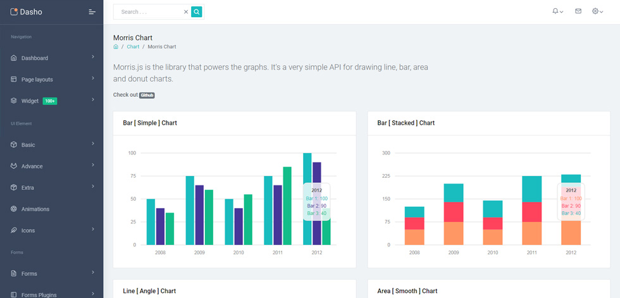This screenshot has height=298, width=620.
Task: Expand the Dashboard menu chevron
Action: tap(93, 57)
